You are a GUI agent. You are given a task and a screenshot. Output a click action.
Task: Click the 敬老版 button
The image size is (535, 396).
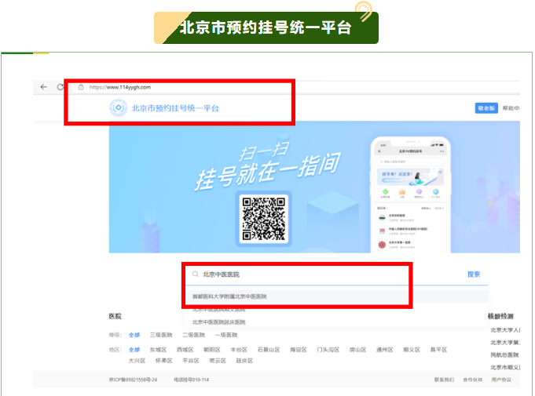(x=486, y=108)
